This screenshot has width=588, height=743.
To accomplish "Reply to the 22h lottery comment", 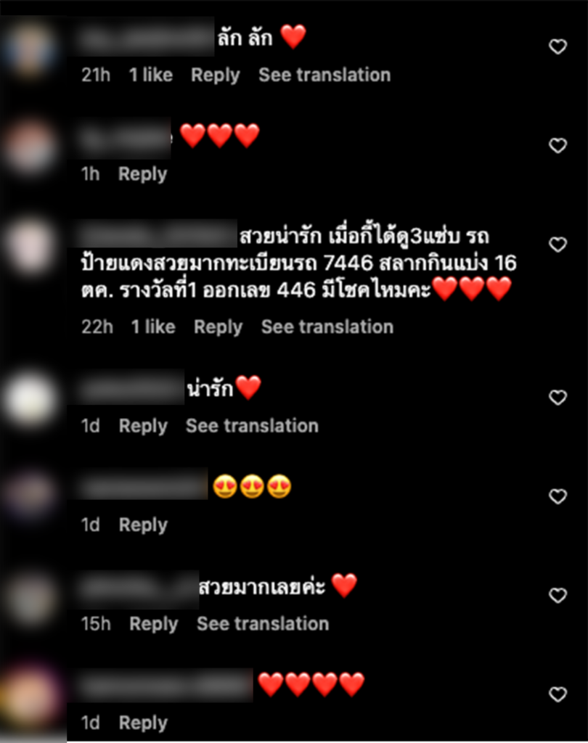I will pos(218,327).
